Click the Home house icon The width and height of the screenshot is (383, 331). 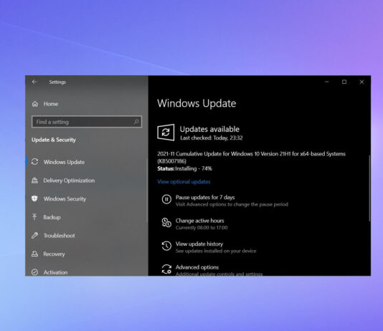(35, 104)
